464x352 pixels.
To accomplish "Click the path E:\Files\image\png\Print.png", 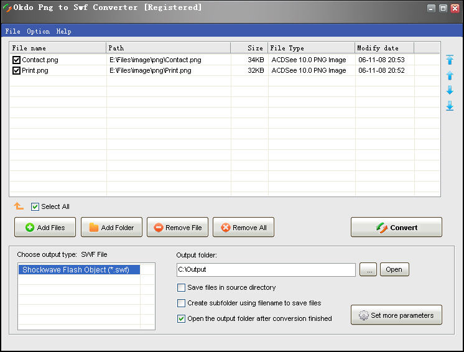I will (151, 71).
